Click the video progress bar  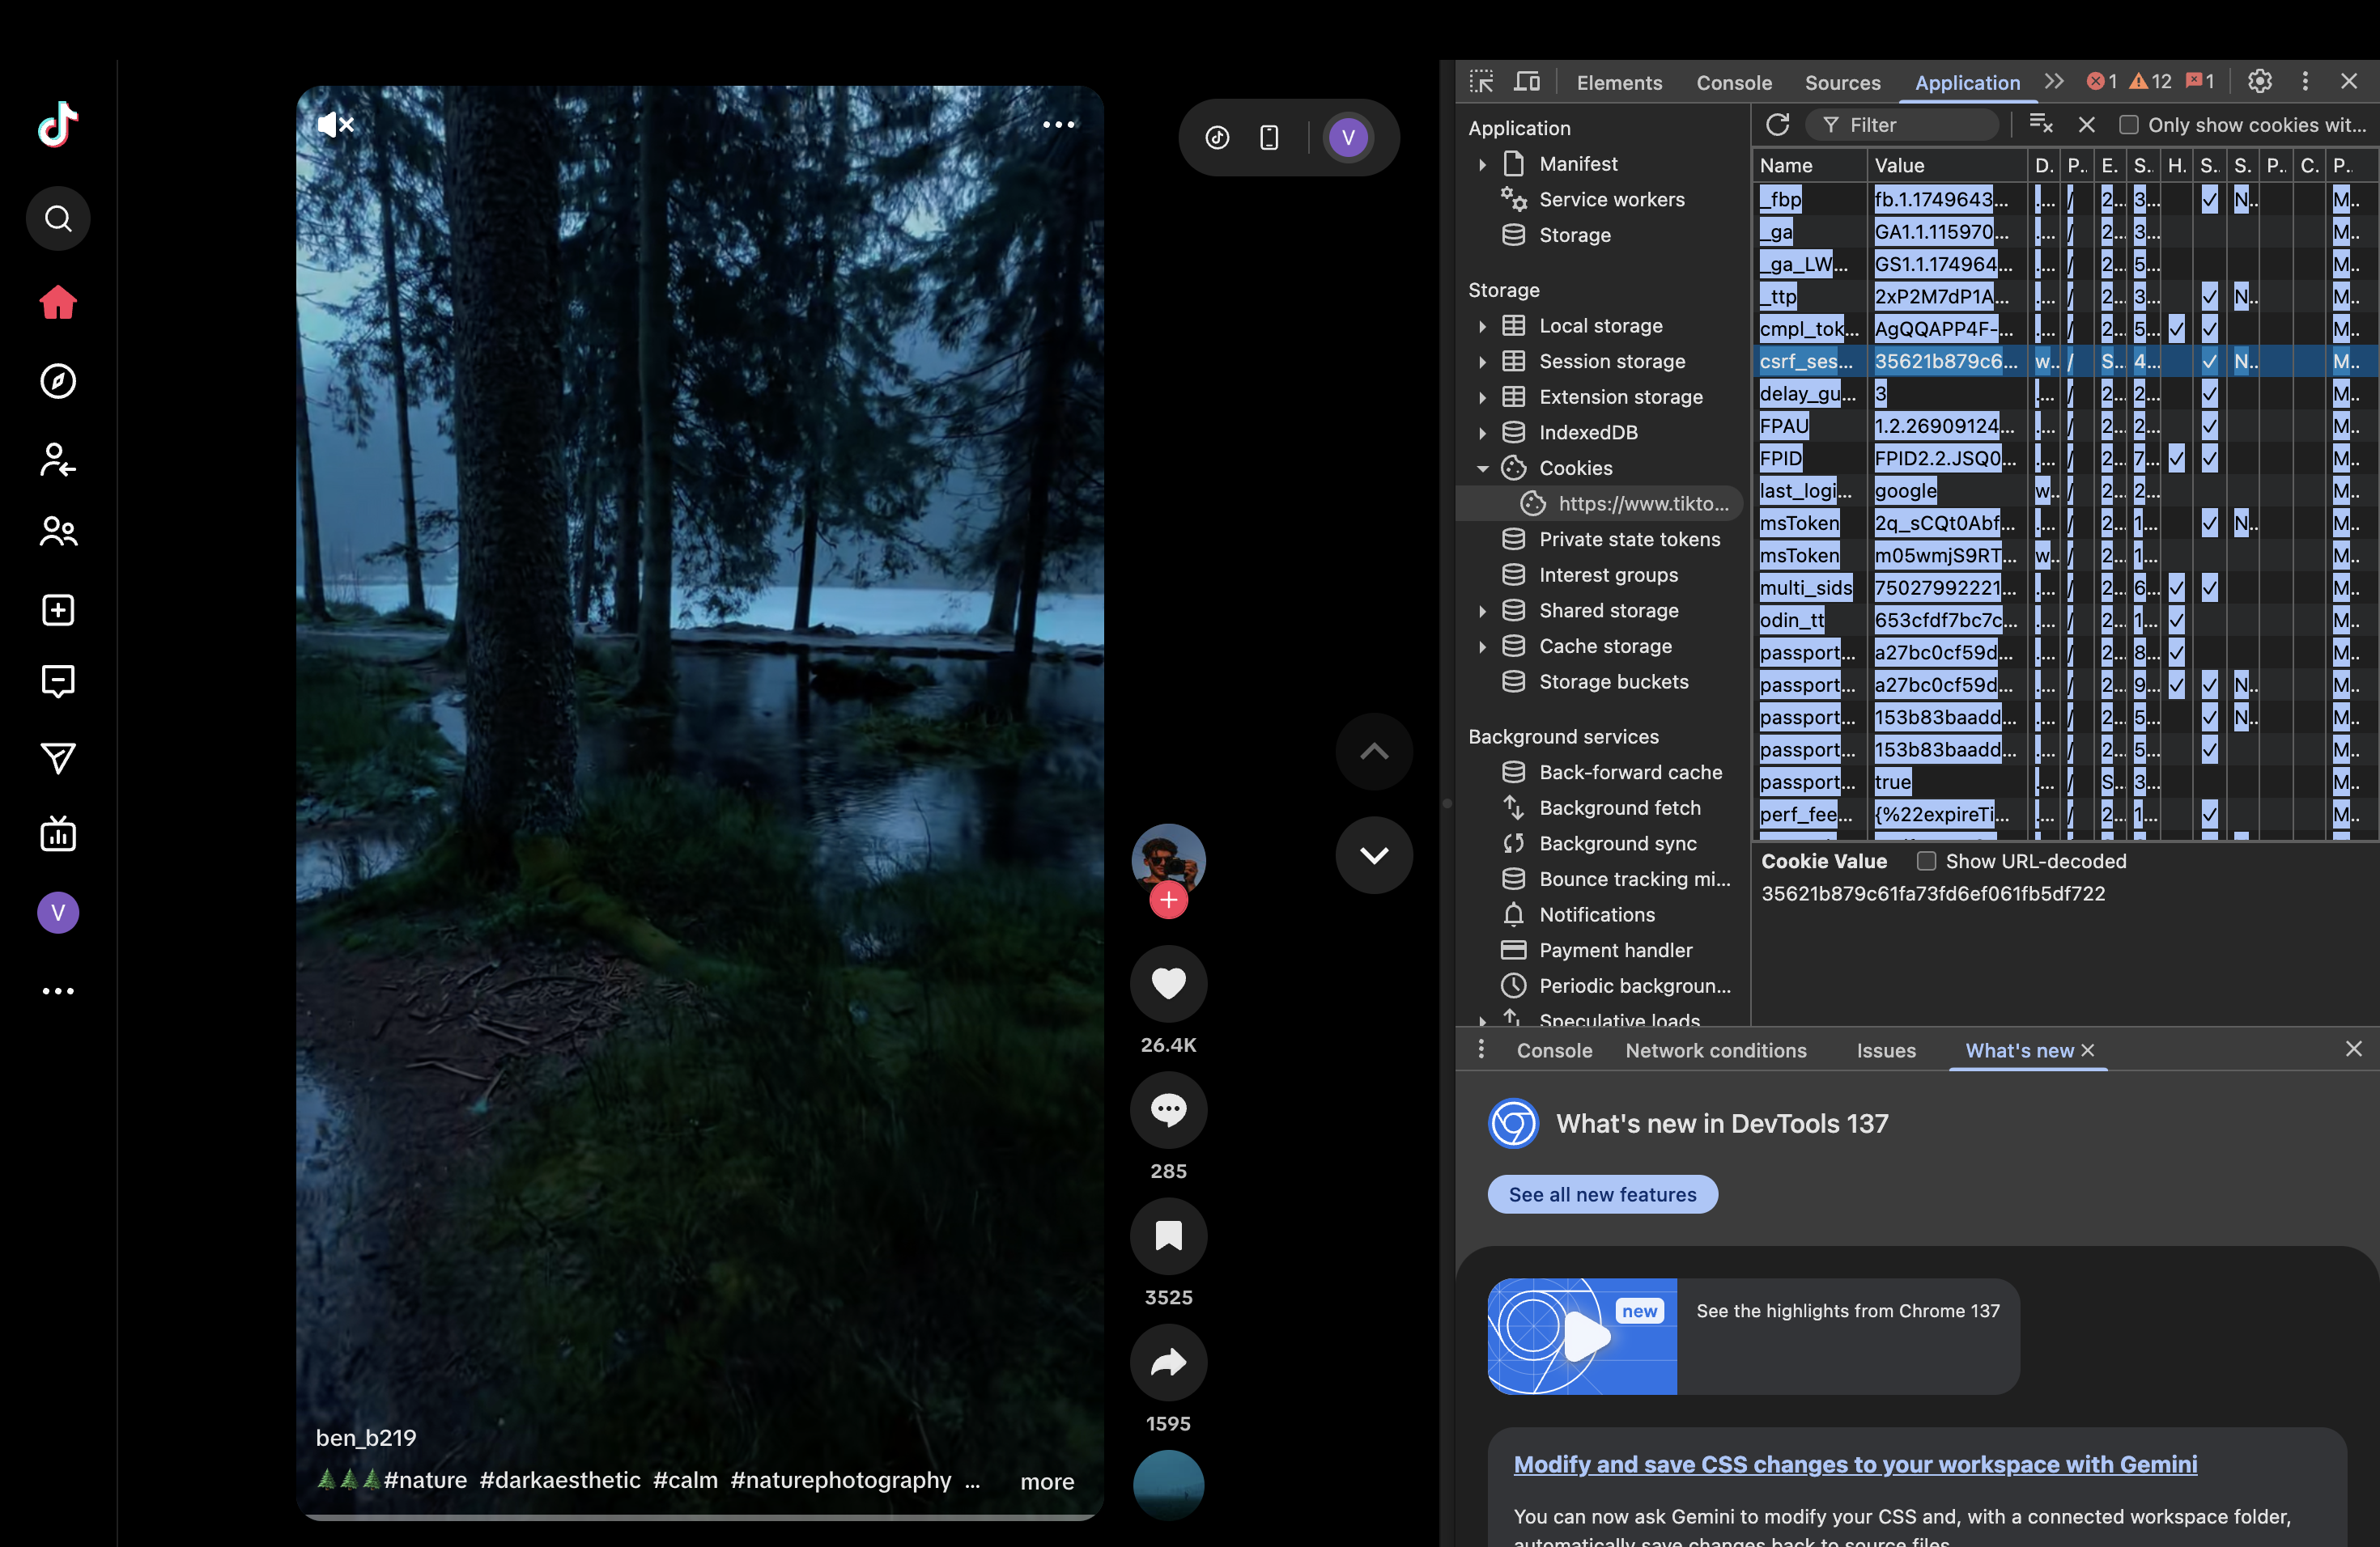tap(700, 1517)
